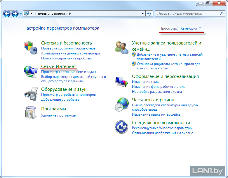Click 'Рекомендуемые Windows параметры' link
The image size is (228, 178).
tap(162, 128)
